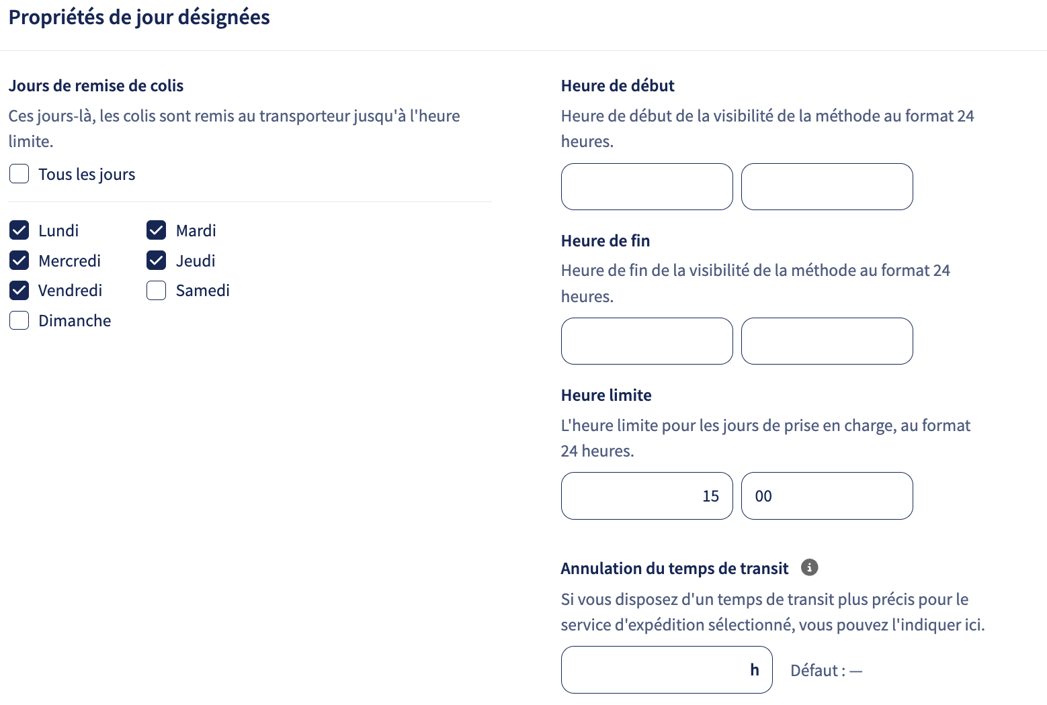
Task: Toggle the Mercredi checkbox off
Action: (x=19, y=261)
